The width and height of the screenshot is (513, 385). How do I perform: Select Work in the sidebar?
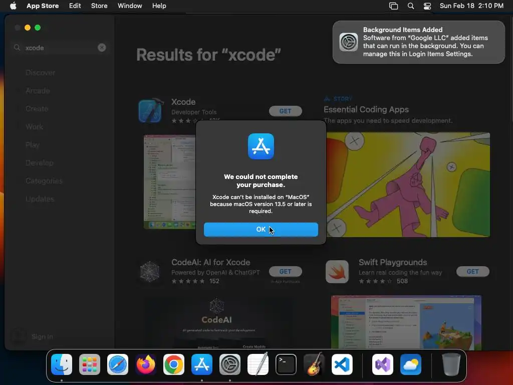pyautogui.click(x=35, y=127)
